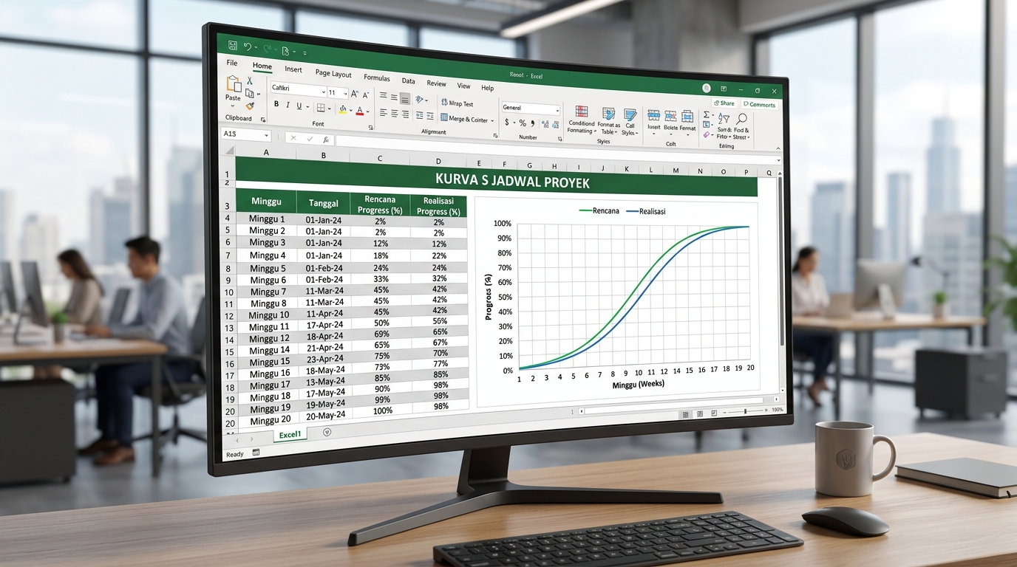Cut selection with the scissors icon
This screenshot has width=1017, height=567.
pos(249,80)
